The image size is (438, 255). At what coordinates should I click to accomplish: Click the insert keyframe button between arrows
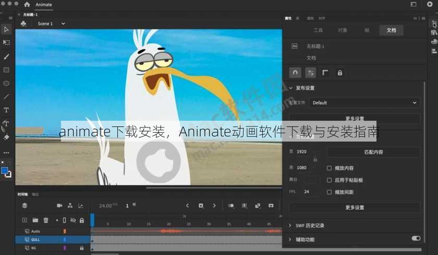[201, 206]
